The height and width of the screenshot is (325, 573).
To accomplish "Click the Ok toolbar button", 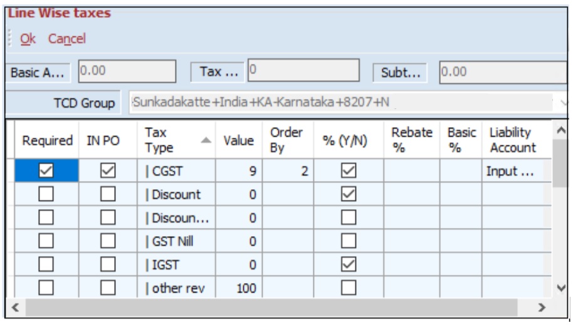I will [x=28, y=39].
